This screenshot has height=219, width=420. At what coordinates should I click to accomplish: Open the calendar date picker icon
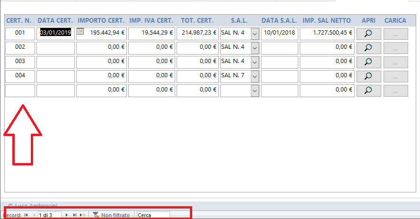point(80,31)
